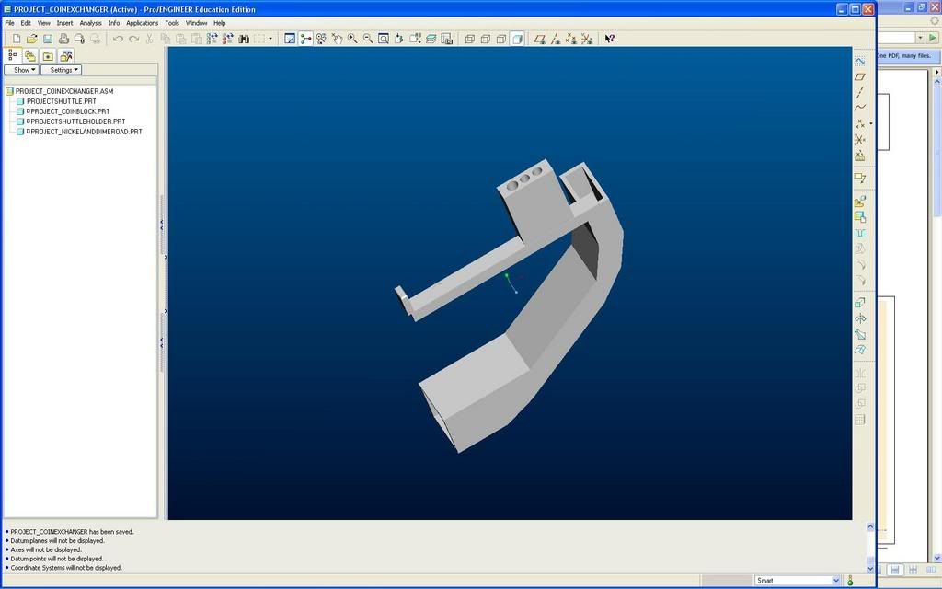
Task: Print the model using the printer icon
Action: point(63,39)
